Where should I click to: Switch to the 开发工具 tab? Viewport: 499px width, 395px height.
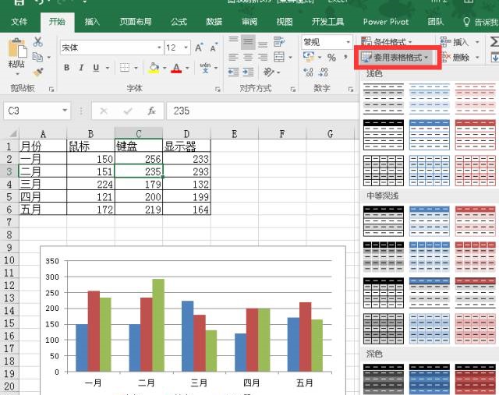(327, 22)
